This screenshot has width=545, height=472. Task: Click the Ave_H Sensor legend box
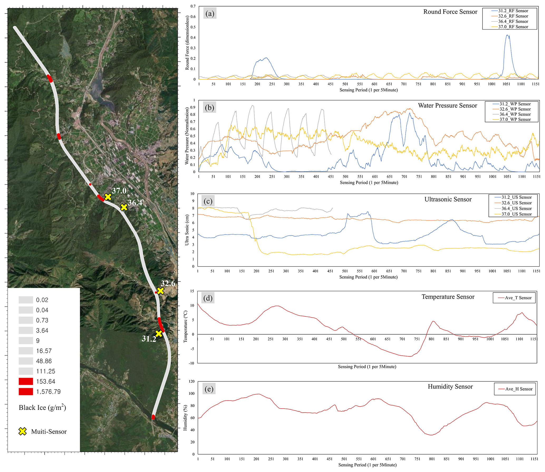pos(515,389)
